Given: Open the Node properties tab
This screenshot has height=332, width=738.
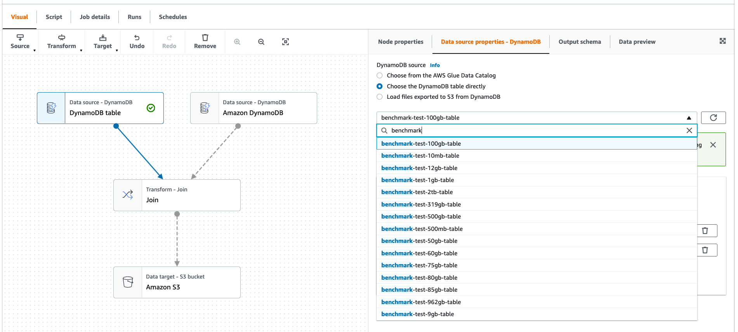Looking at the screenshot, I should pyautogui.click(x=401, y=42).
